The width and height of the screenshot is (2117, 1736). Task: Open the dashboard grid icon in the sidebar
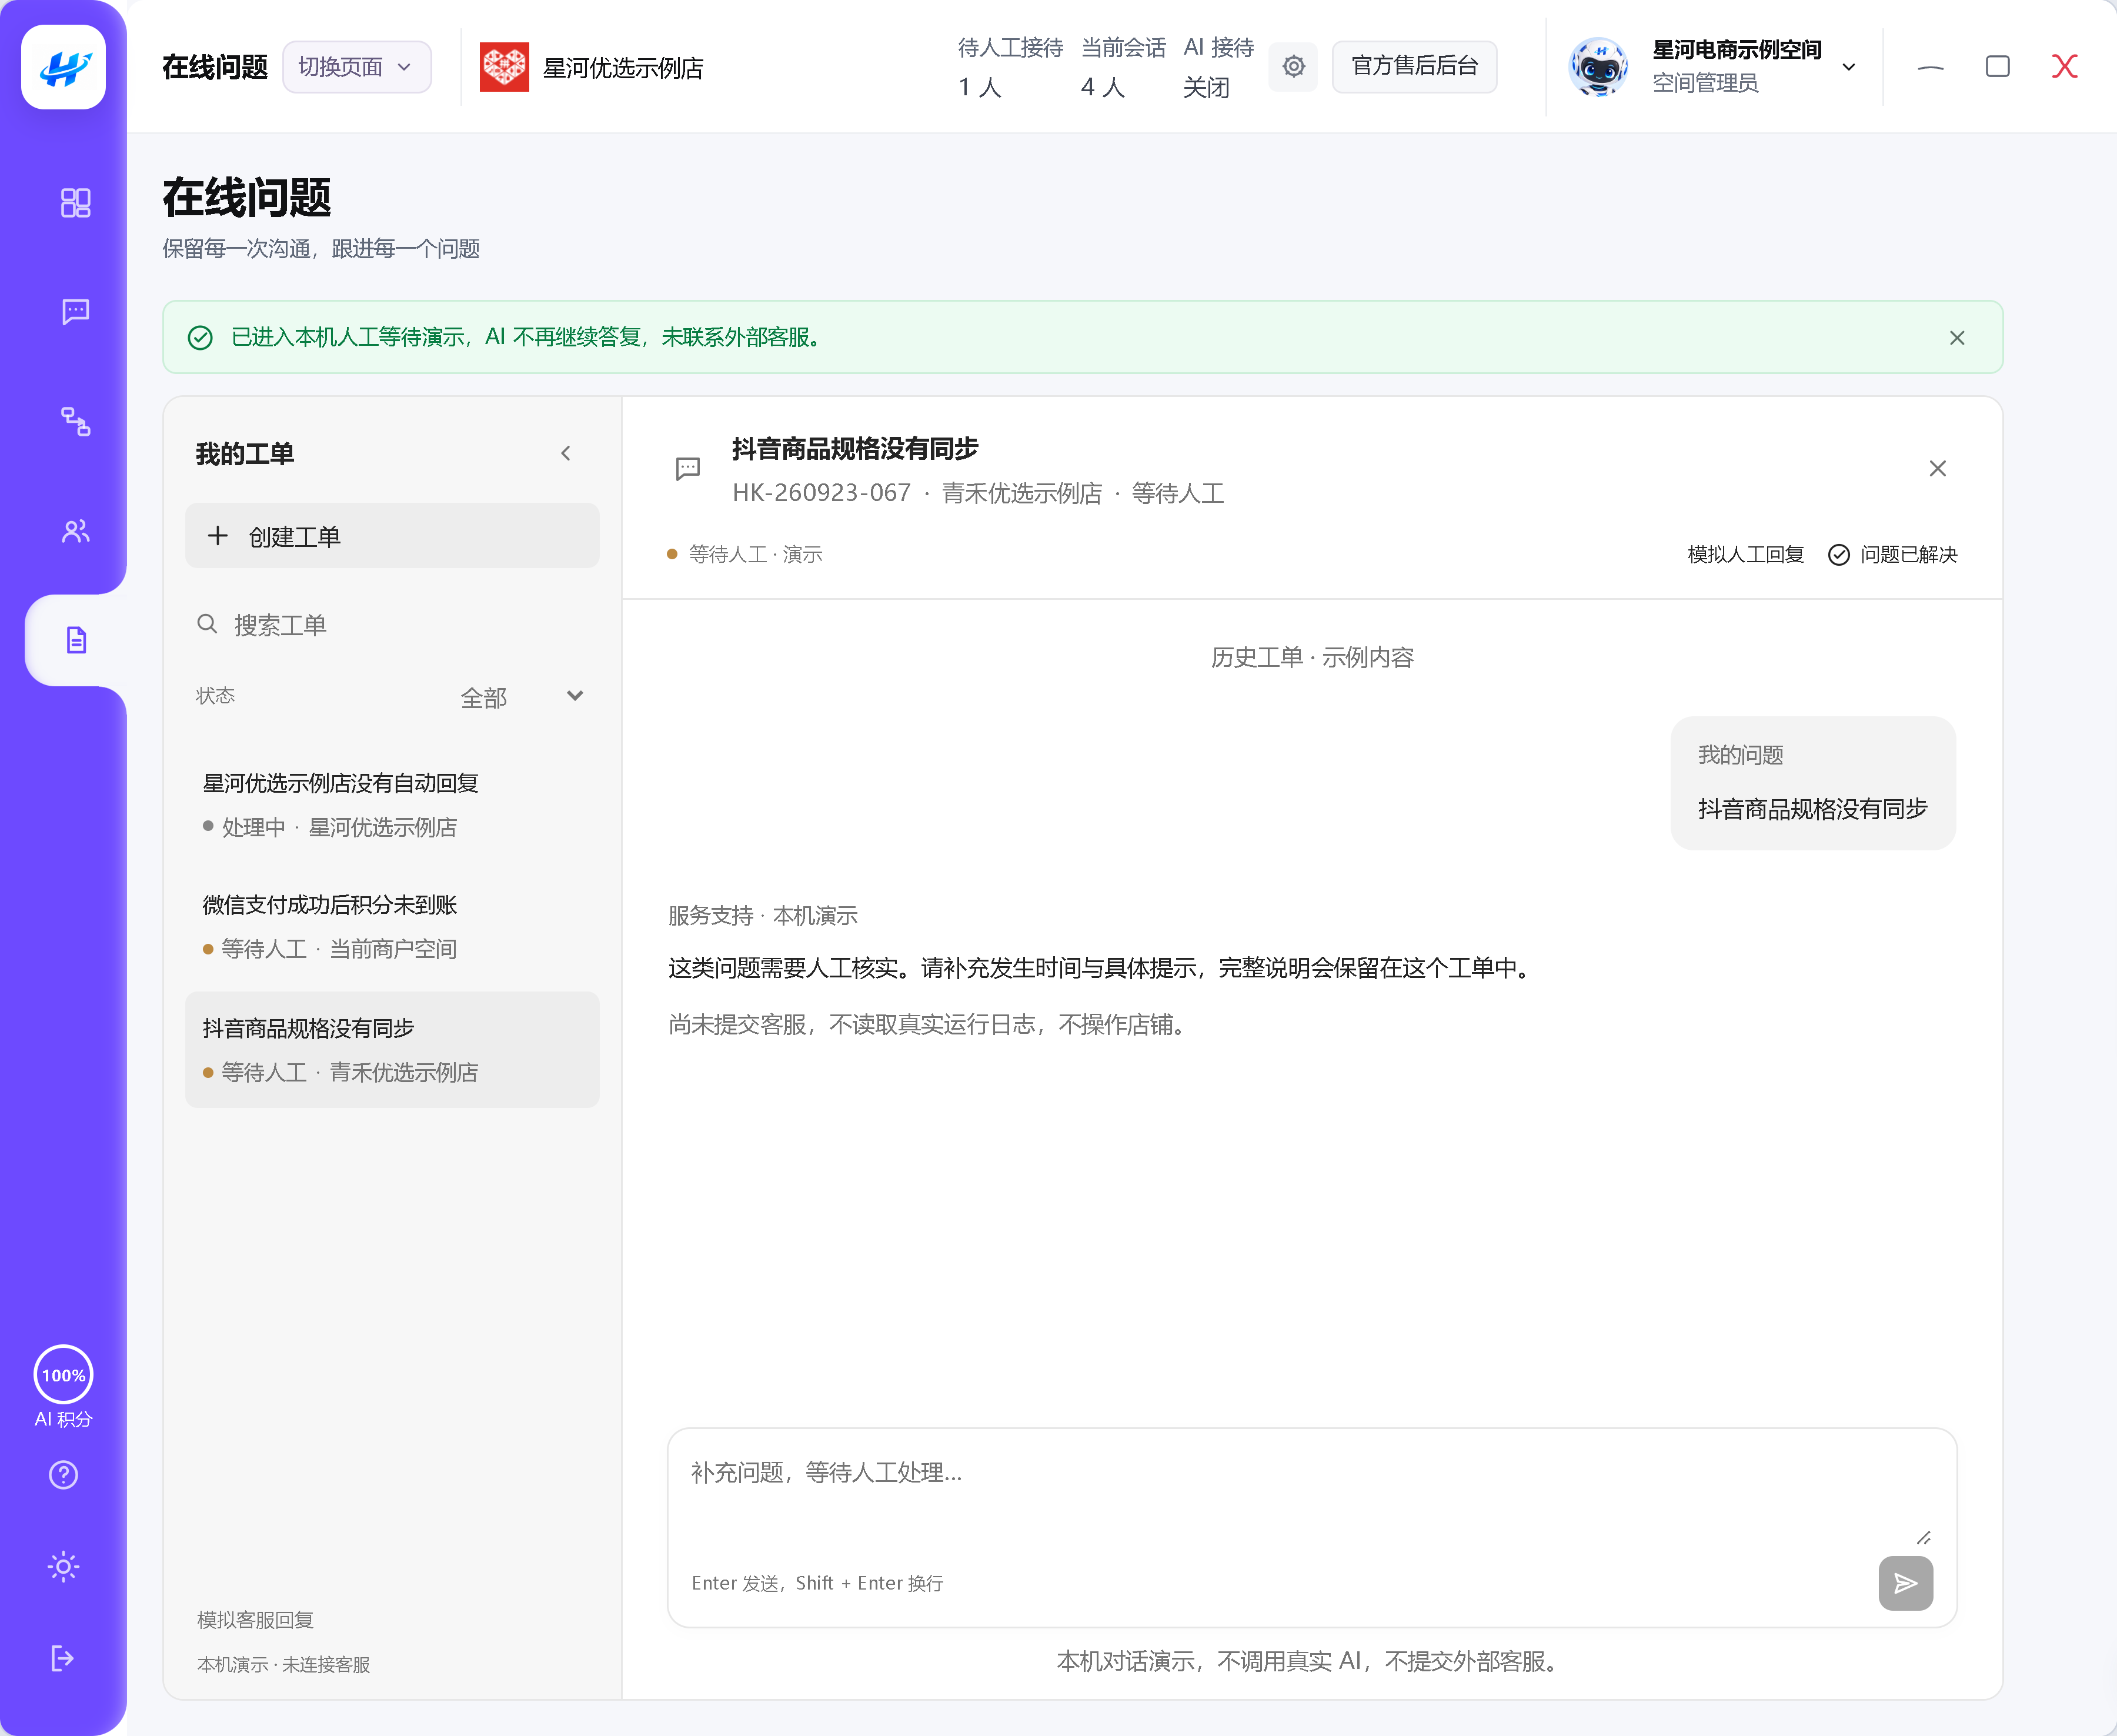(x=75, y=203)
